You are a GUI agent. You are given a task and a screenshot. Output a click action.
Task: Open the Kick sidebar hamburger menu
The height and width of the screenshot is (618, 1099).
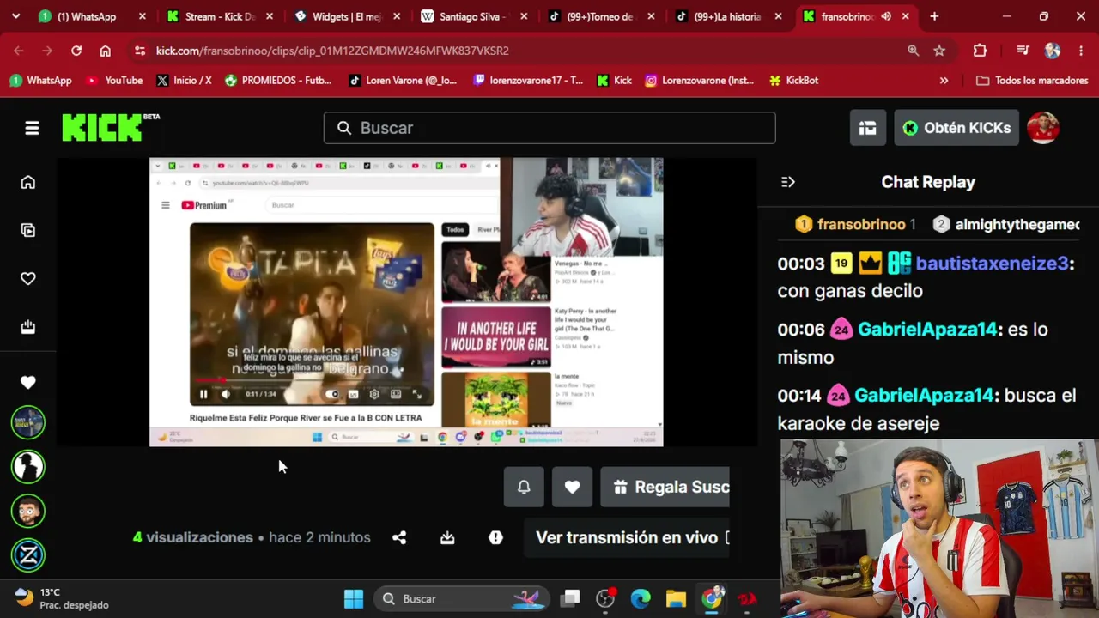[32, 128]
